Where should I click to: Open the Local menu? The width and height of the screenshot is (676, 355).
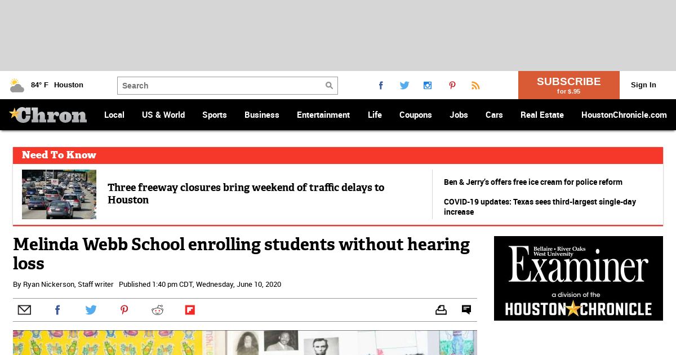(x=114, y=115)
